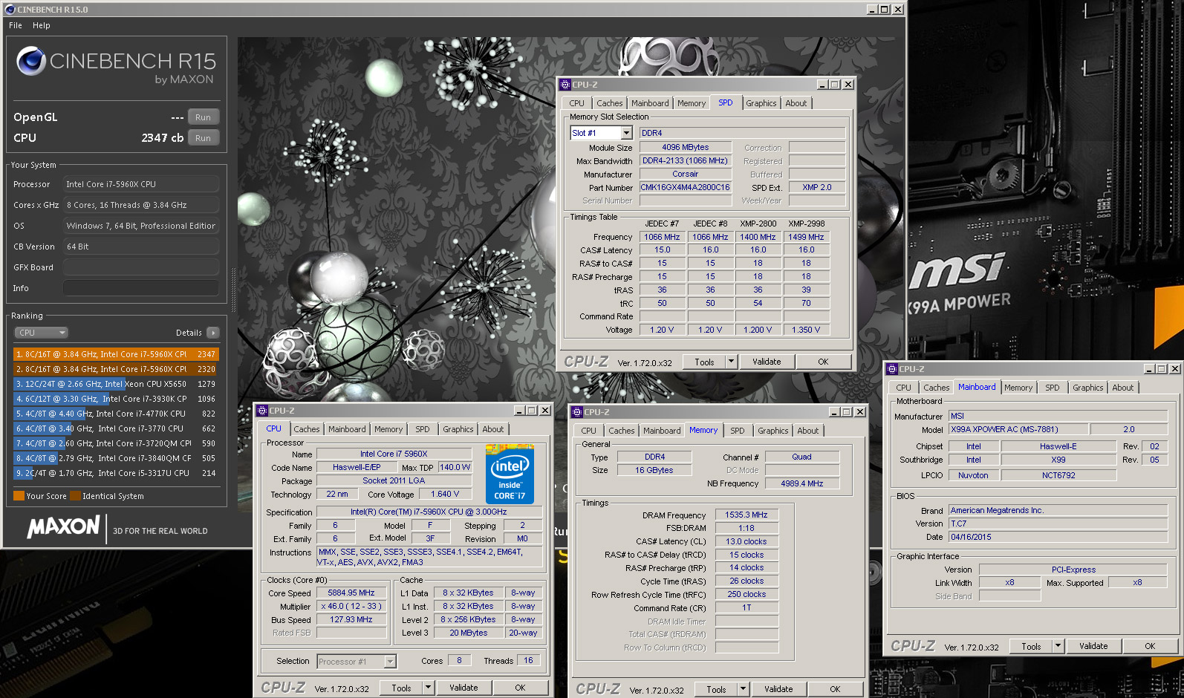Screen dimensions: 1184x698
Task: Click CPU-Z Mainboard window title icon
Action: tap(892, 369)
